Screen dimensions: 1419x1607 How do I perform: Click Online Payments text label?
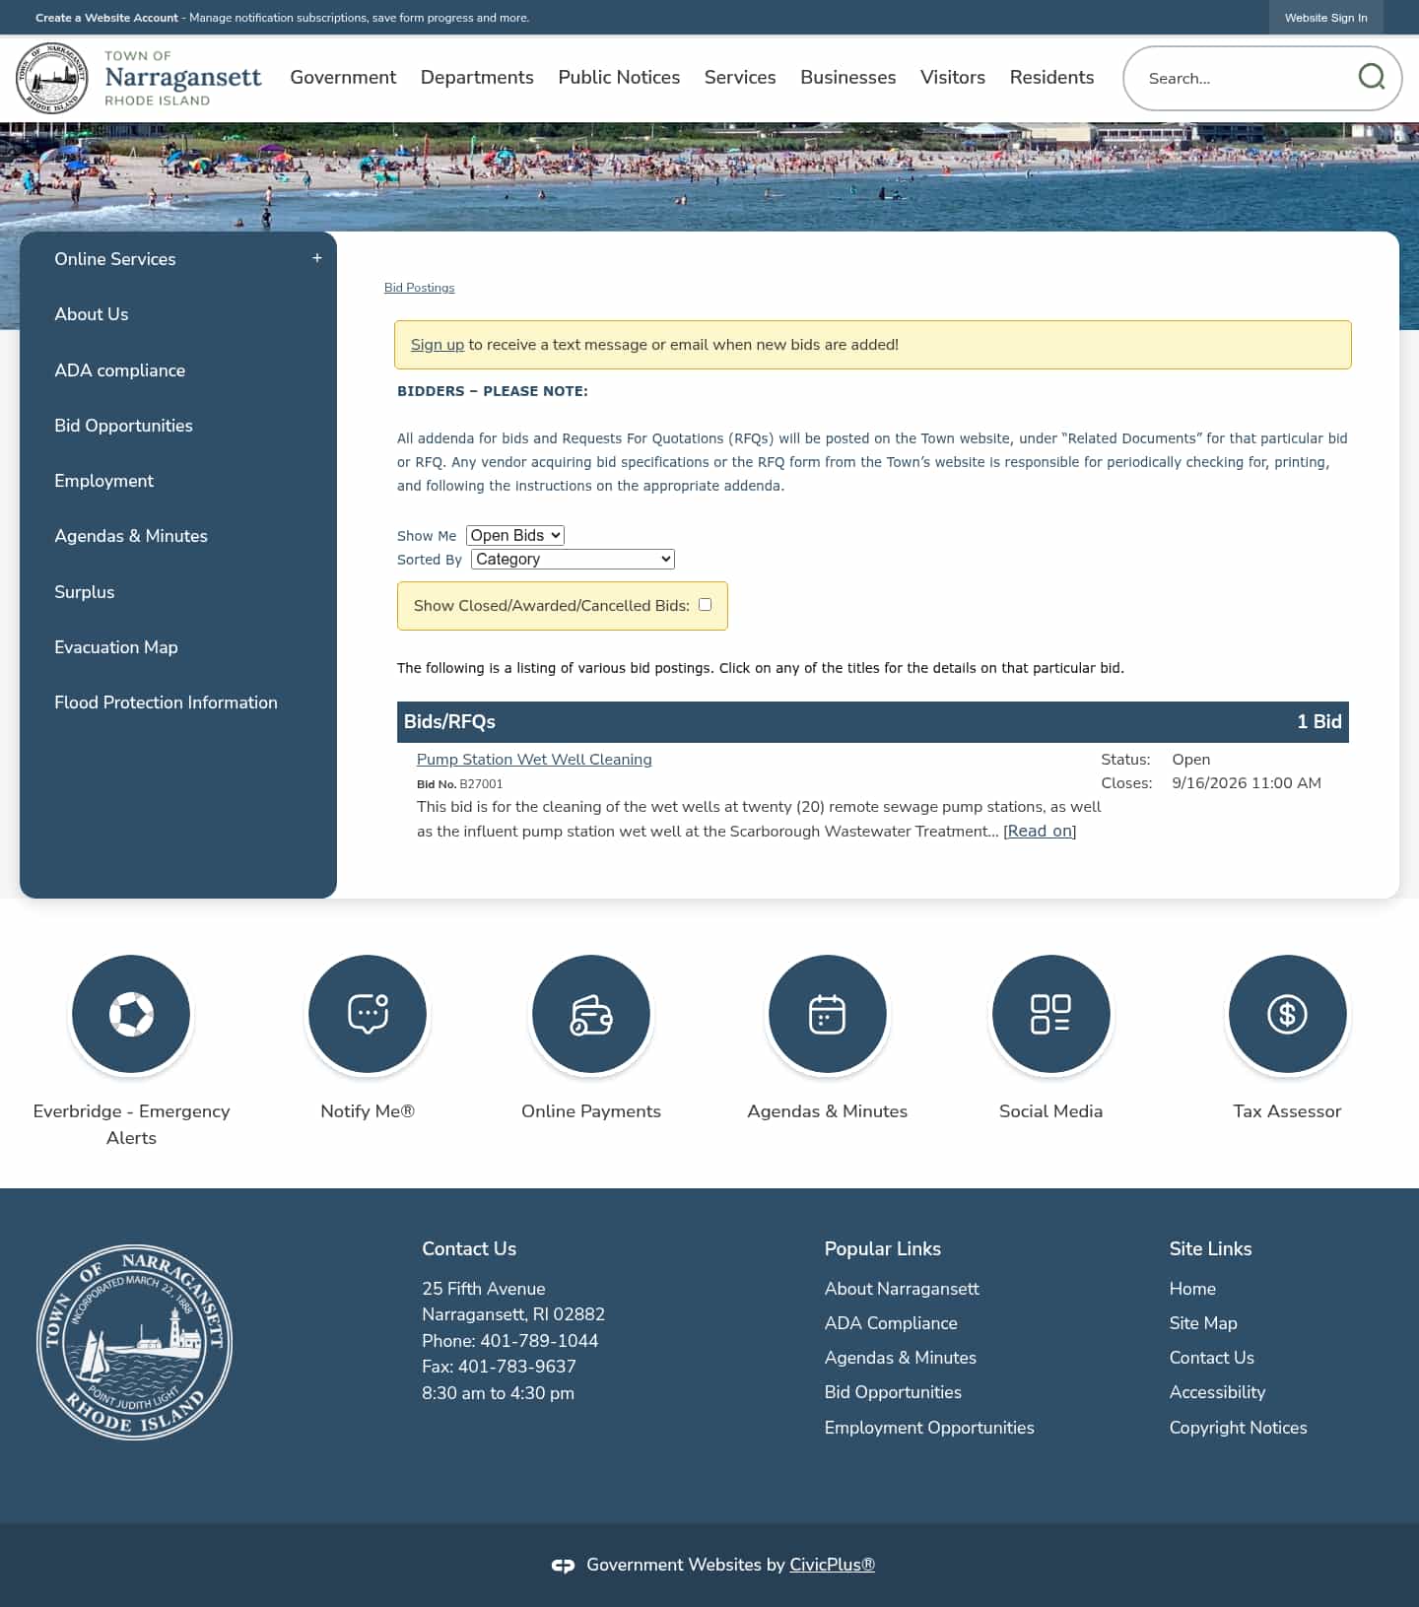point(591,1111)
